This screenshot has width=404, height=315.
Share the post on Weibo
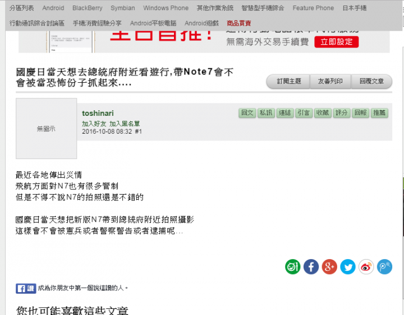pos(366,267)
